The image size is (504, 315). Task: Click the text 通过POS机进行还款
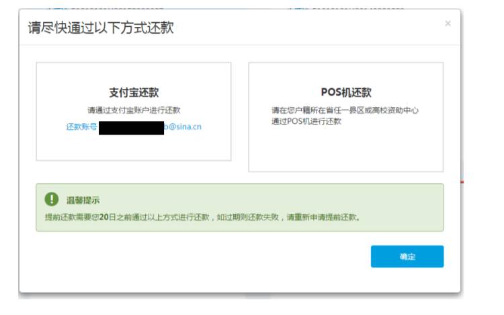point(306,121)
